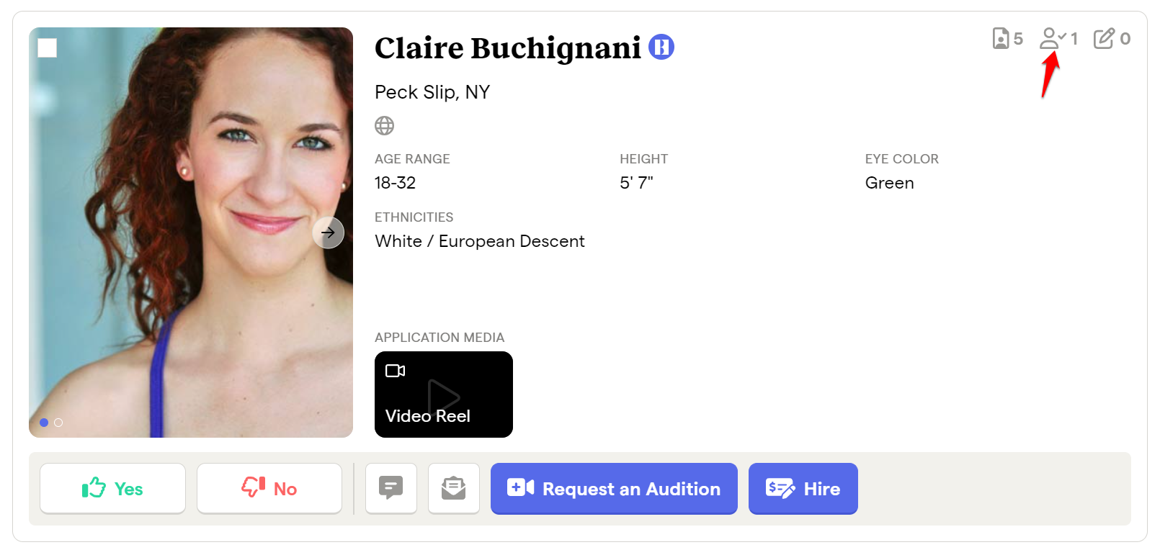Open the collaborator reviews person-check icon
1160x550 pixels.
1053,38
